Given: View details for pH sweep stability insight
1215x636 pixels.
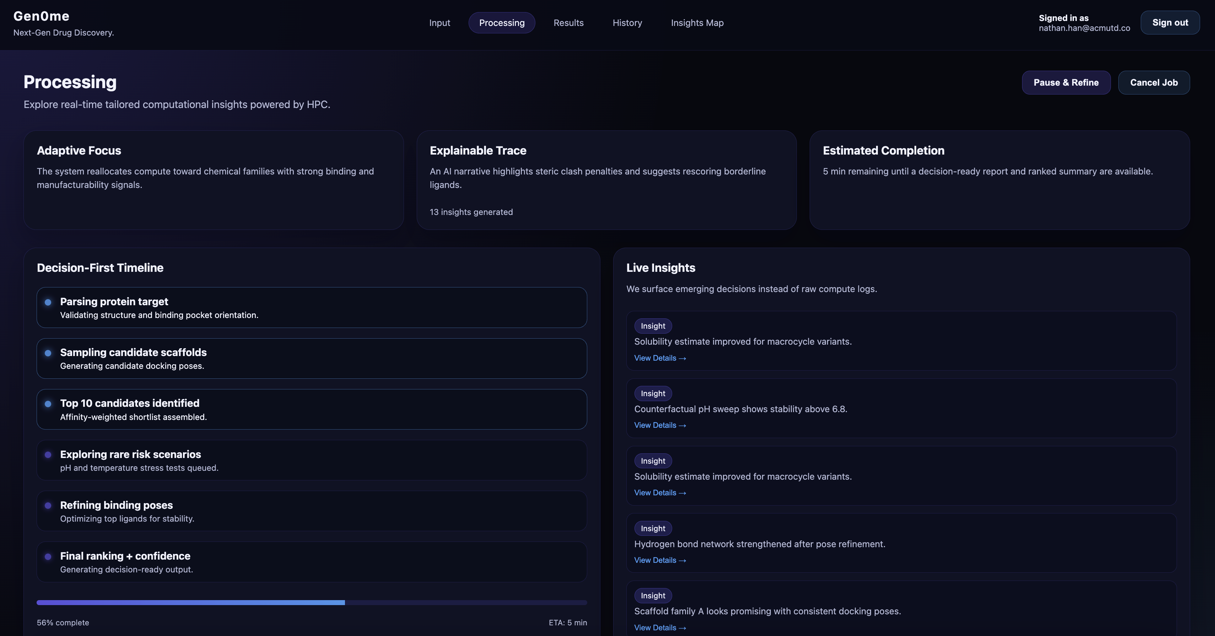Looking at the screenshot, I should pos(659,425).
